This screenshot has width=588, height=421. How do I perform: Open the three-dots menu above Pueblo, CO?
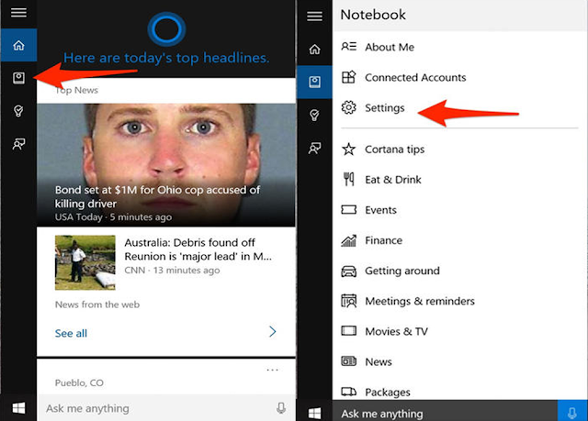pos(272,370)
